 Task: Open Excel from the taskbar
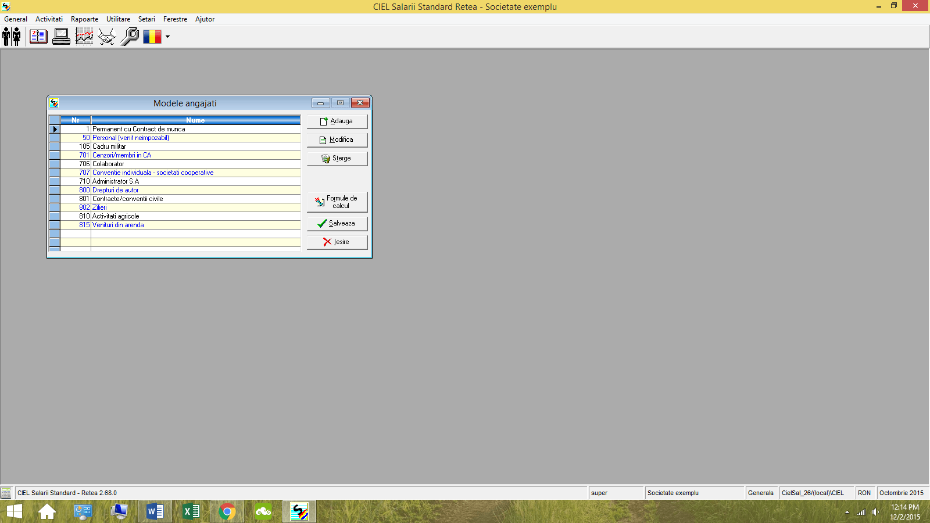pyautogui.click(x=191, y=511)
